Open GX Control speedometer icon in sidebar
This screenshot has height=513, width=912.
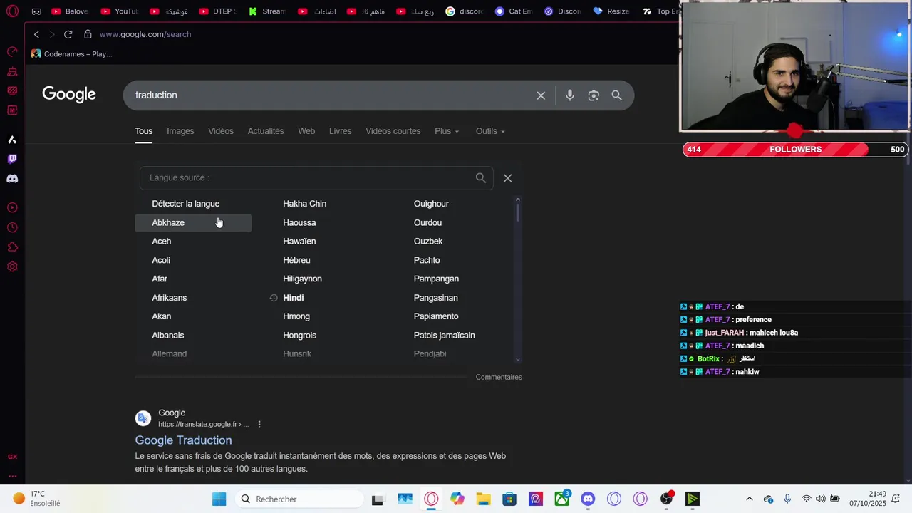pos(12,52)
